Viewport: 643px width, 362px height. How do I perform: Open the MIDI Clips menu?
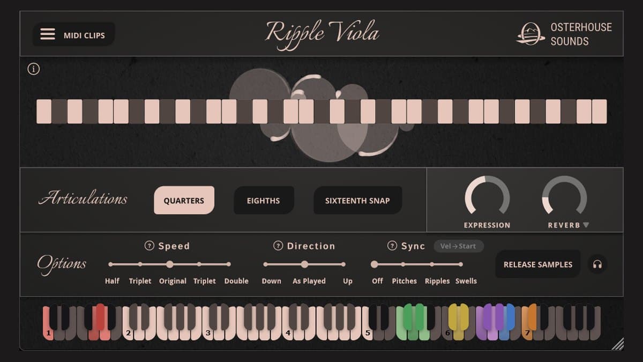point(74,34)
